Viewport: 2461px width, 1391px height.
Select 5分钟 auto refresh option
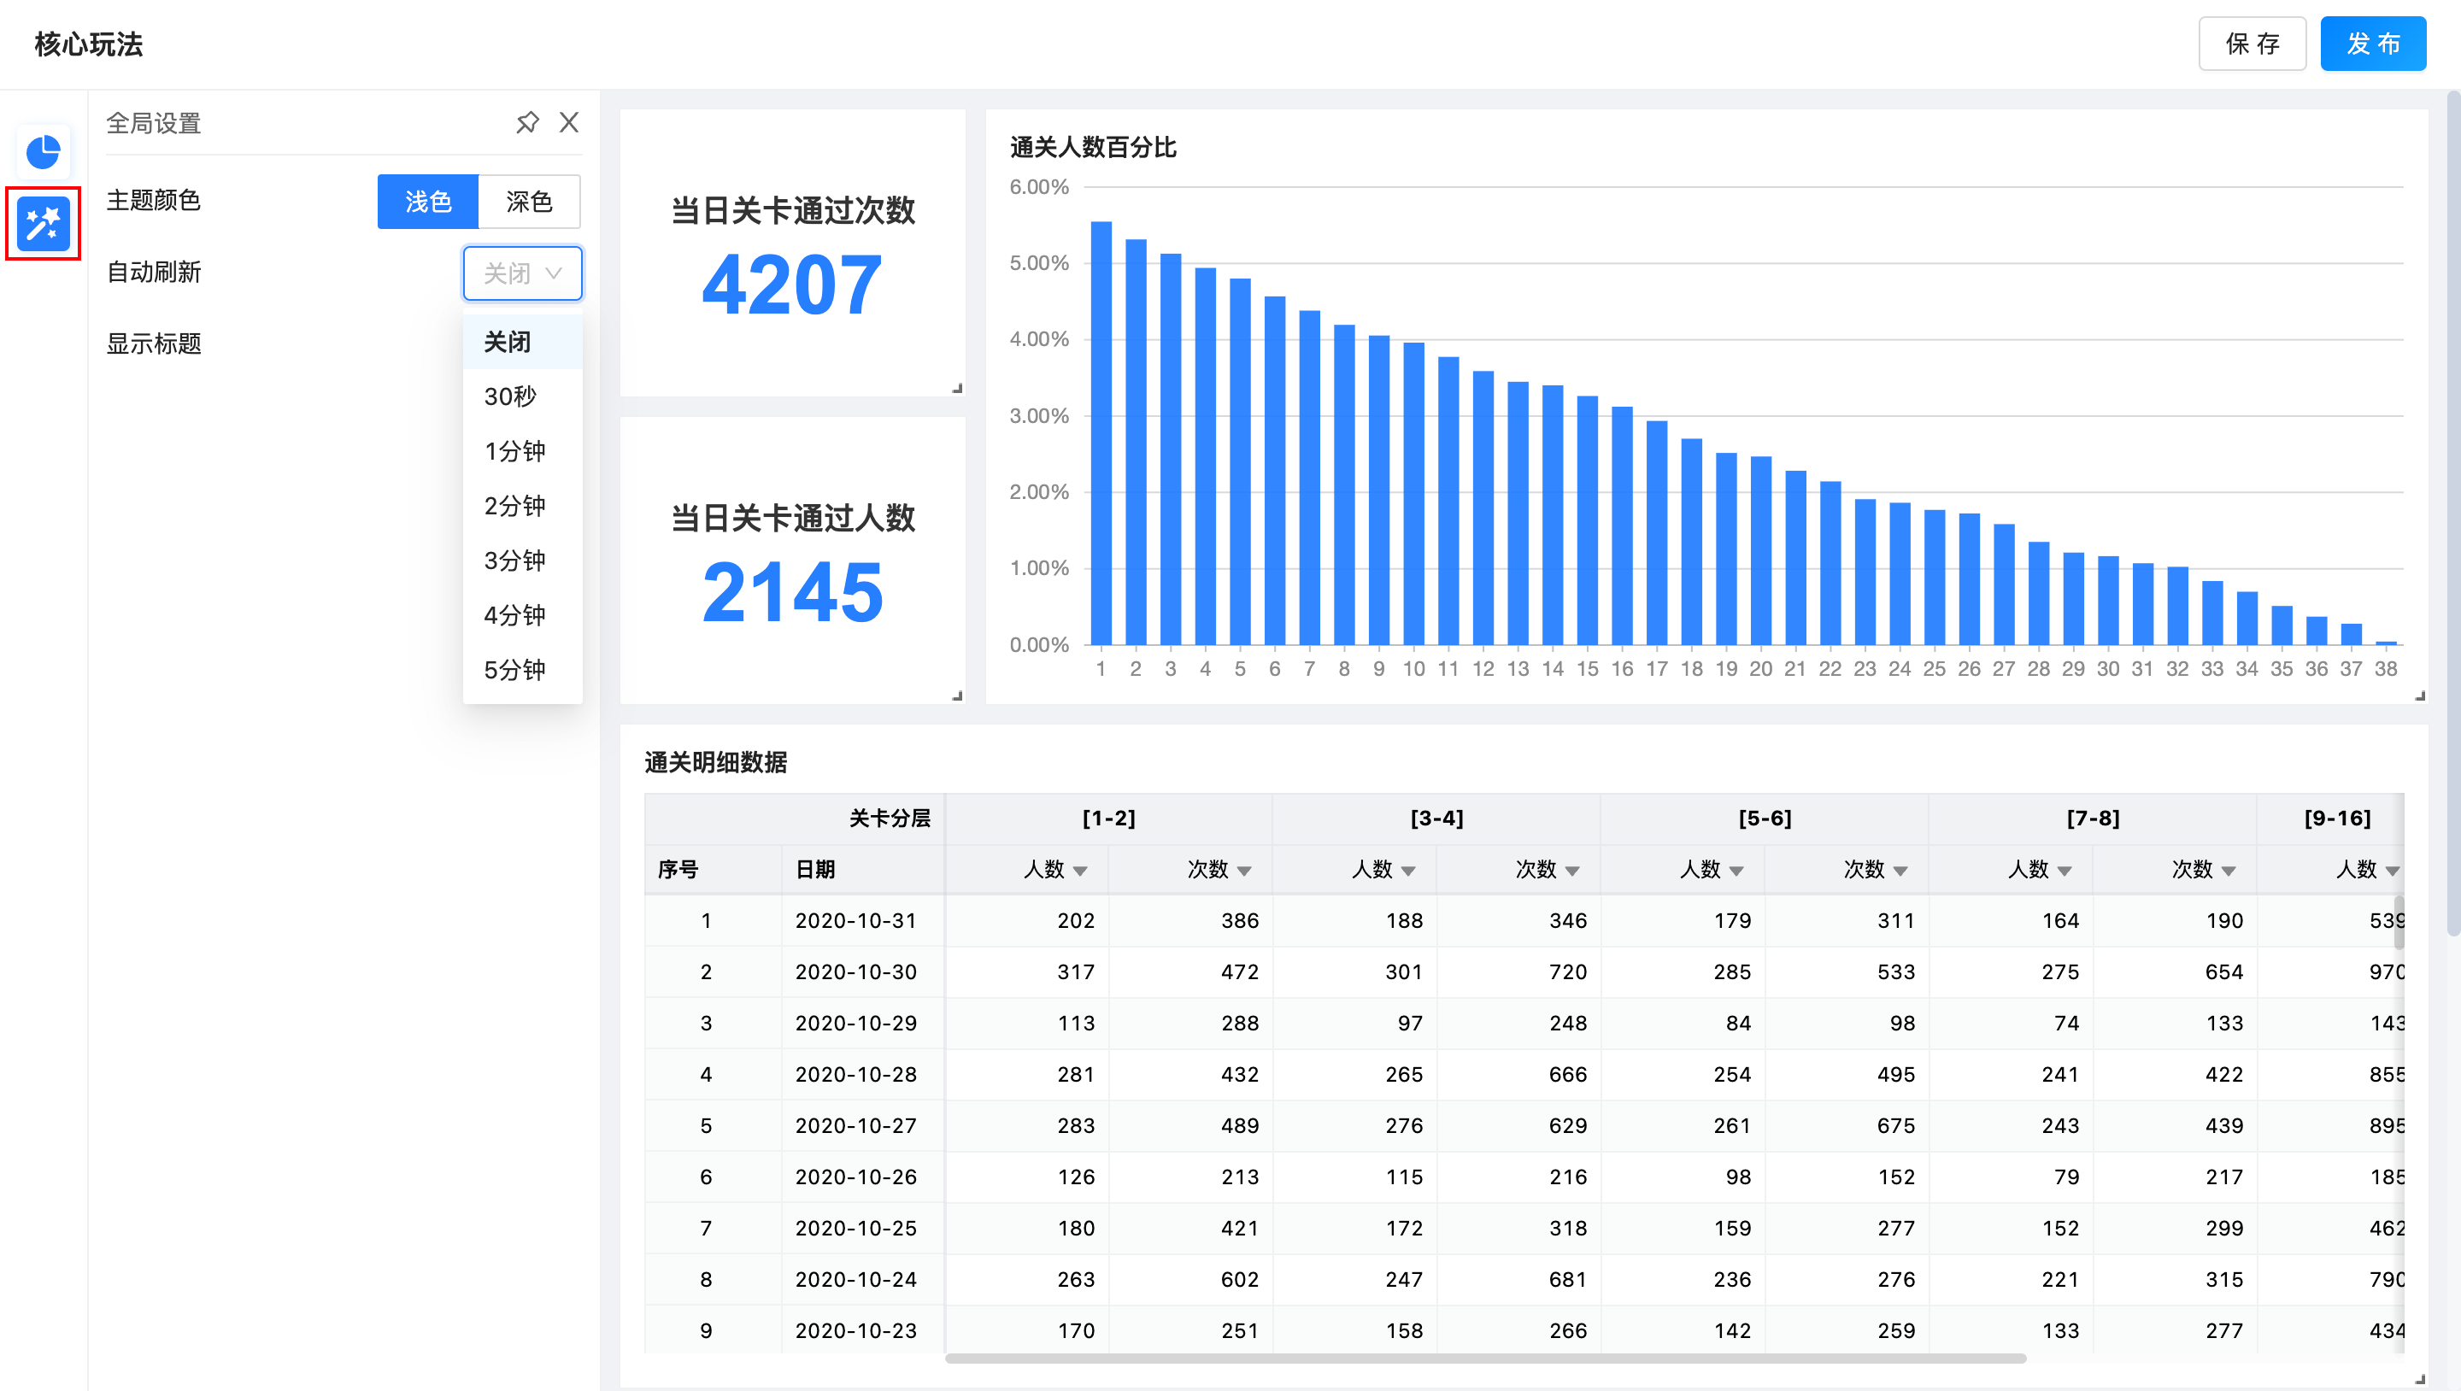[515, 670]
